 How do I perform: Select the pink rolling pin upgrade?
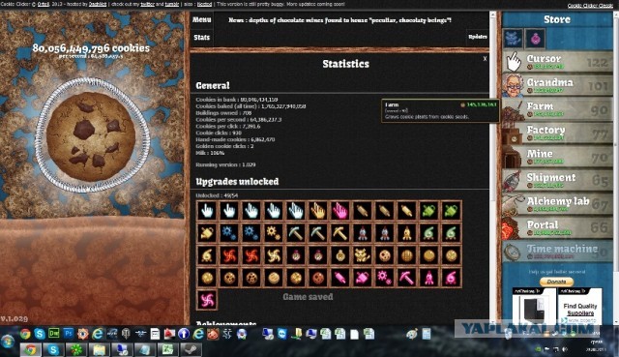339,278
